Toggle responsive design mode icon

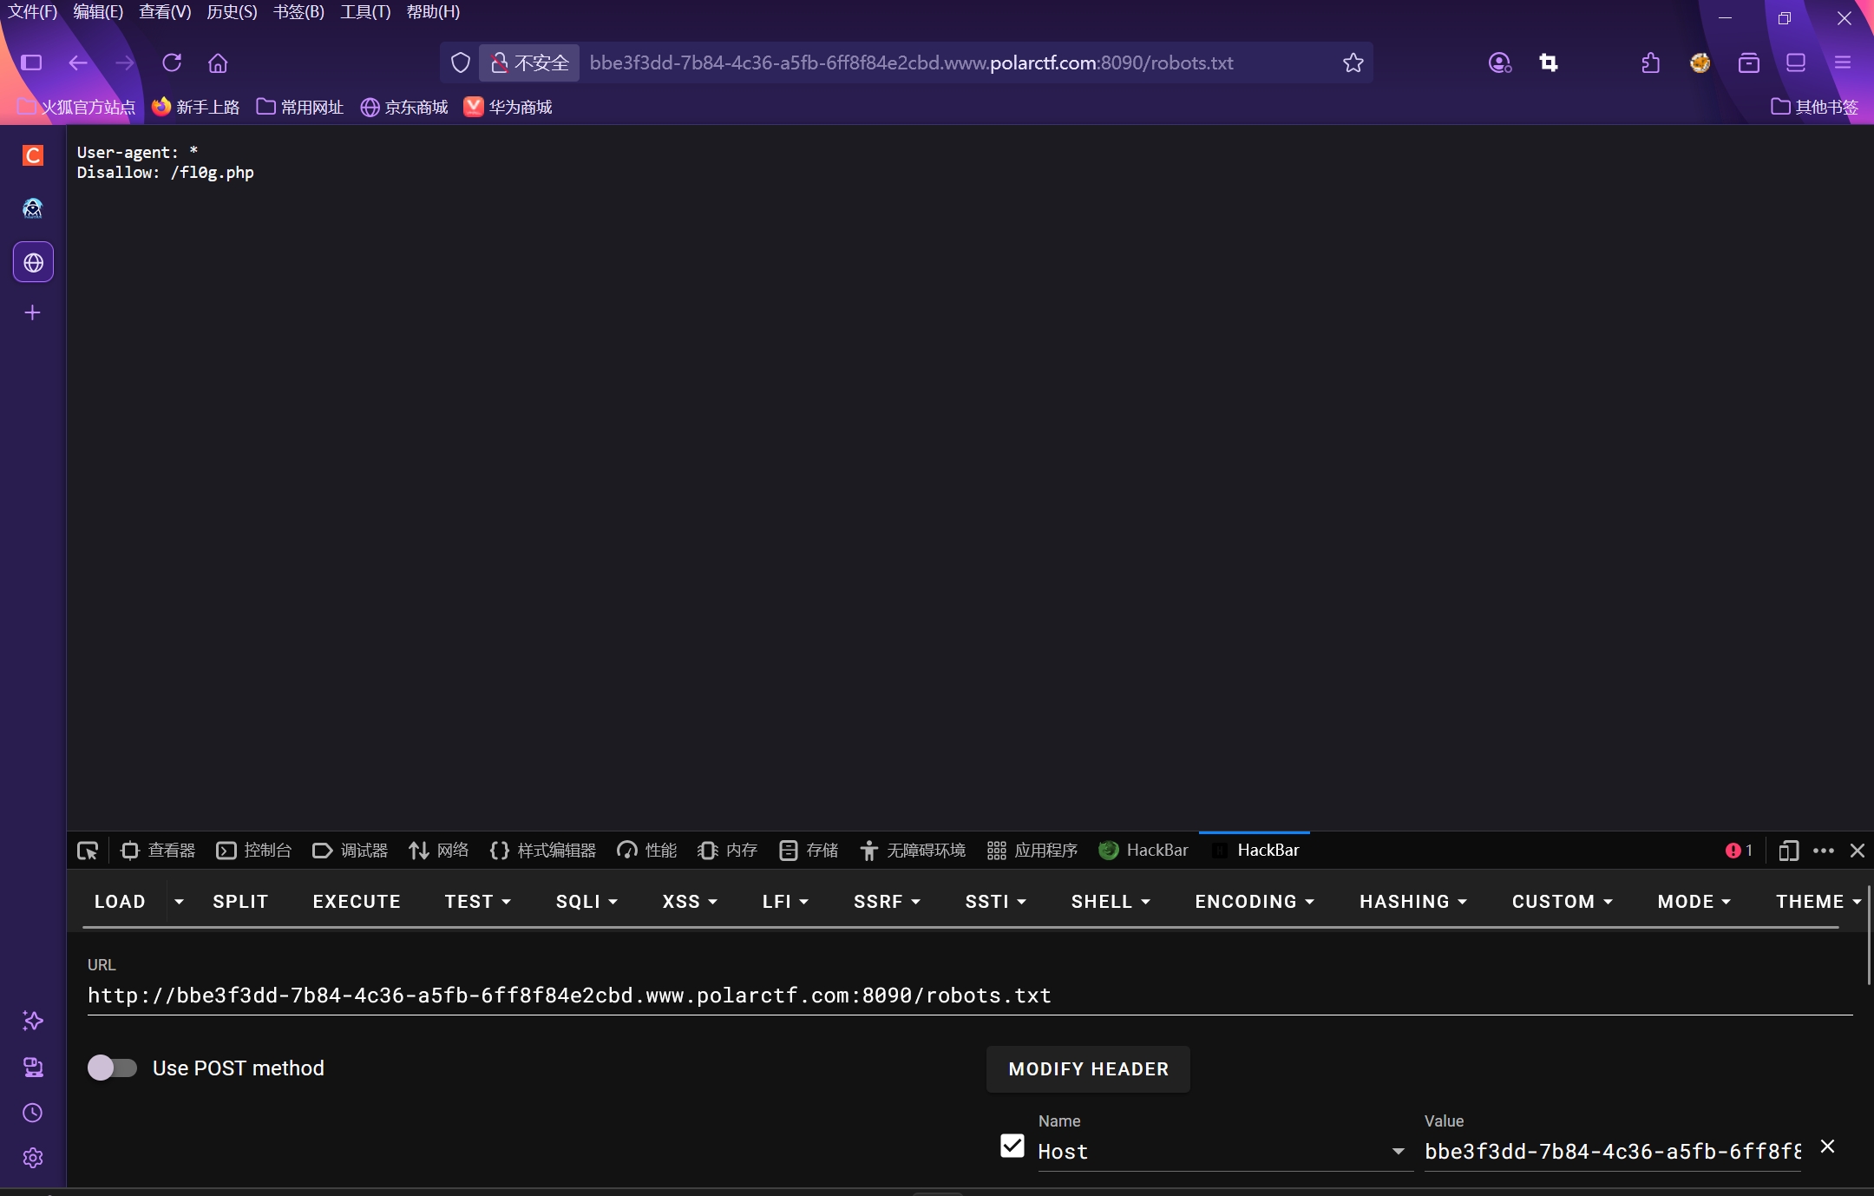tap(1788, 851)
